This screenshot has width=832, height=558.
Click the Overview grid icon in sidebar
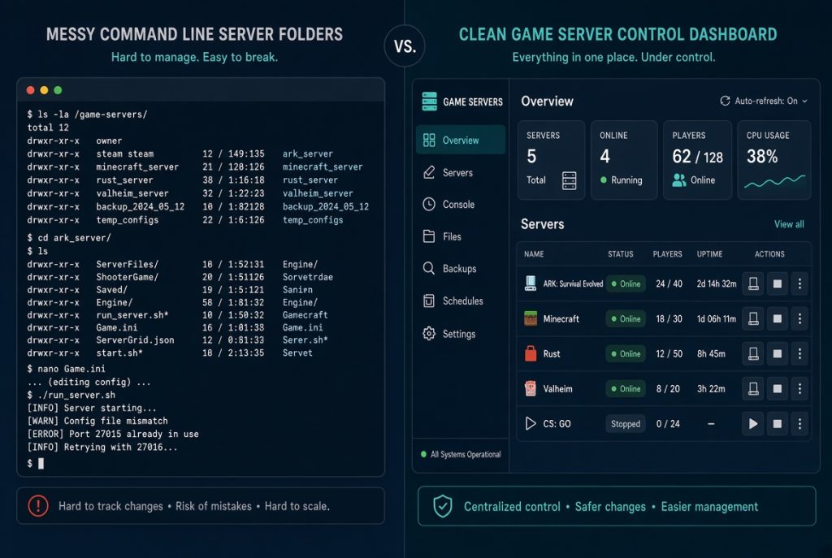429,140
